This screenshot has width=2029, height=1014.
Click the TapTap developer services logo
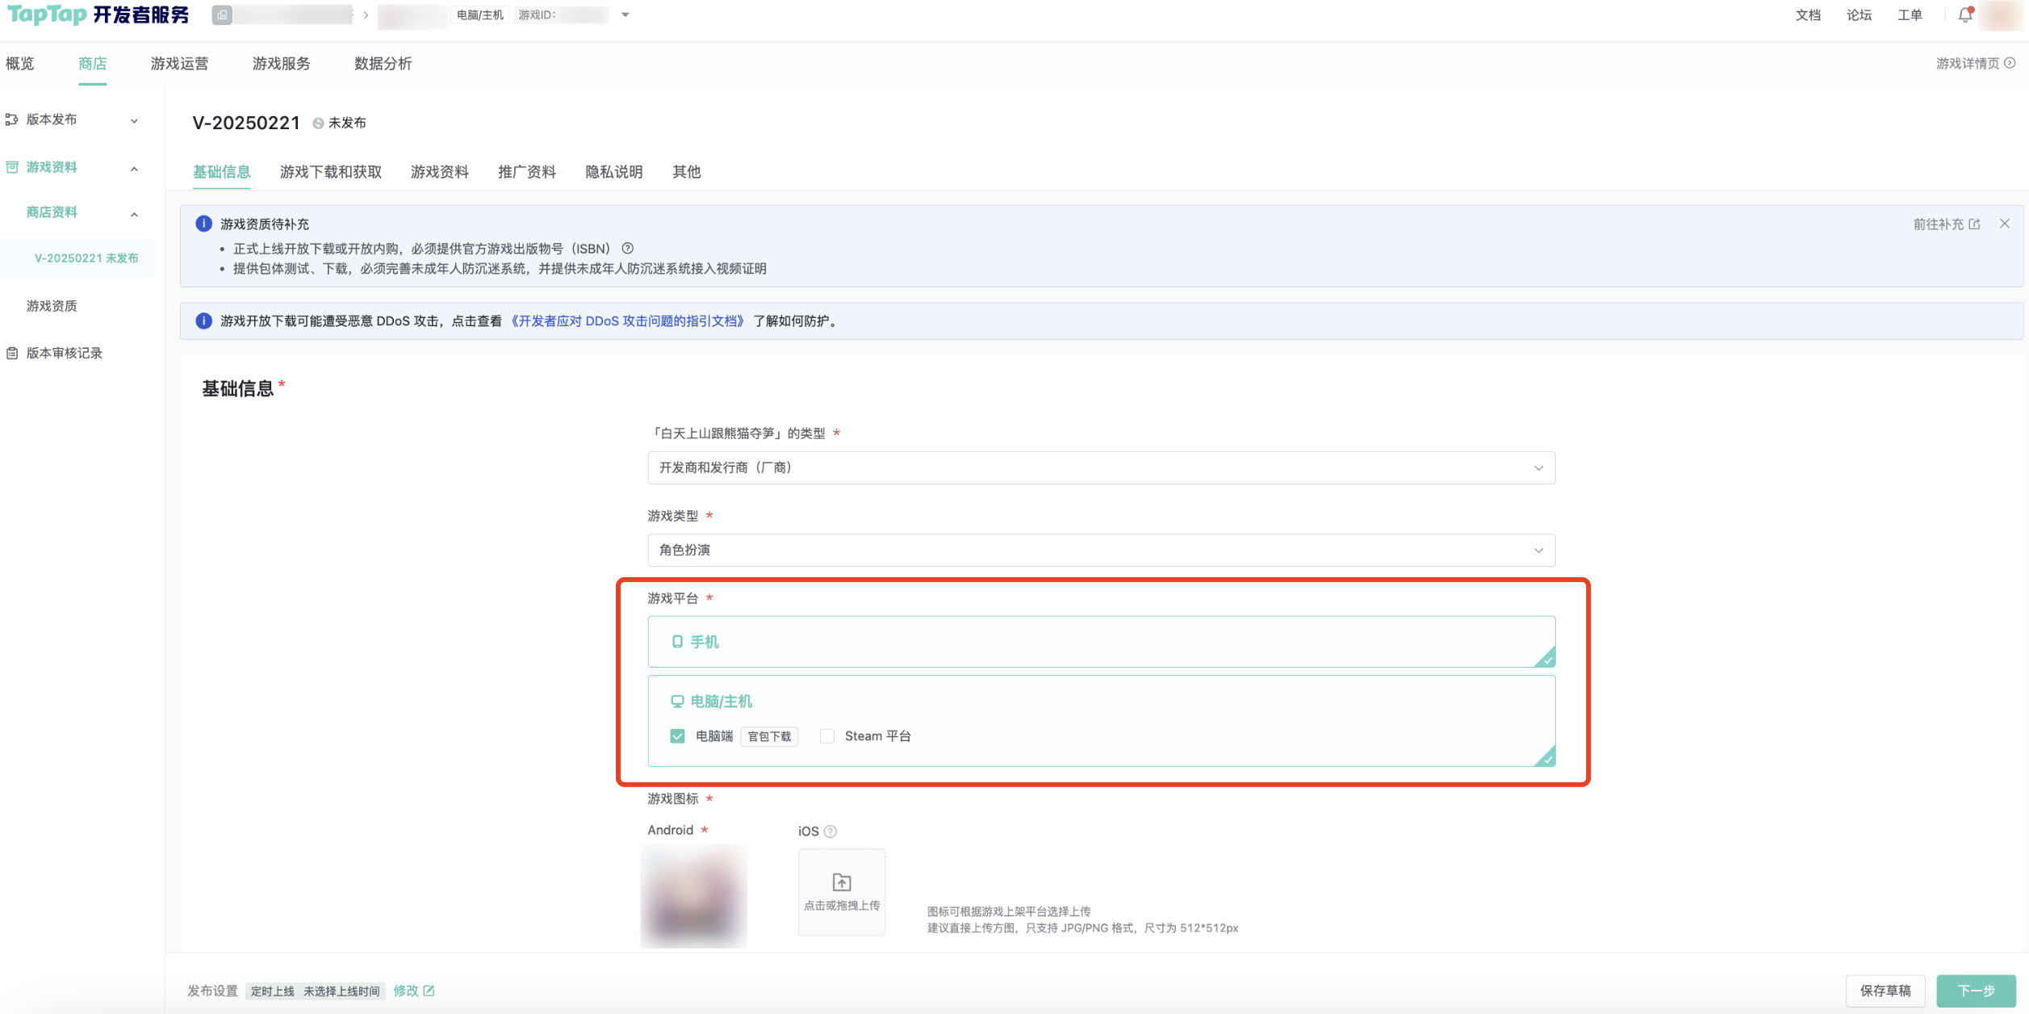pos(98,15)
